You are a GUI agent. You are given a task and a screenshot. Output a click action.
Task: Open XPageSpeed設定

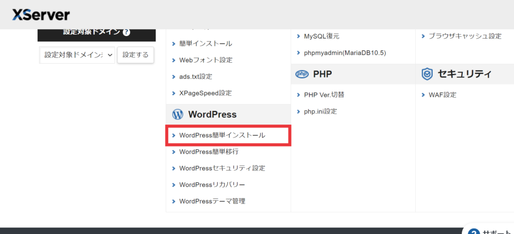click(x=205, y=93)
